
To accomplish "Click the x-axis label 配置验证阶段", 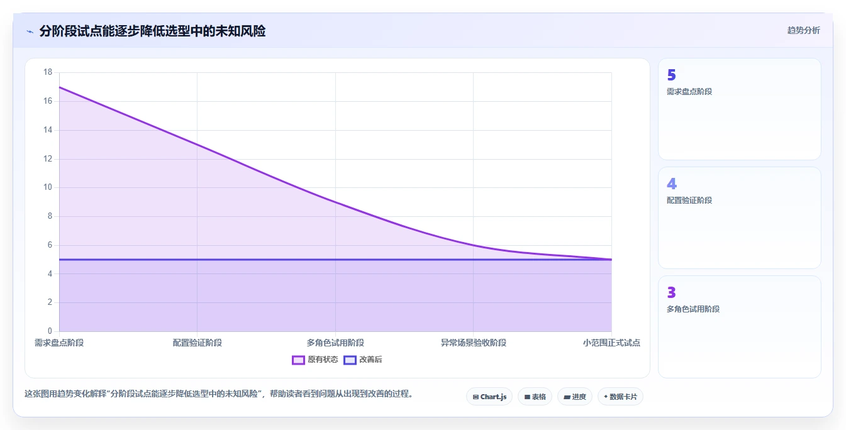I will point(198,343).
